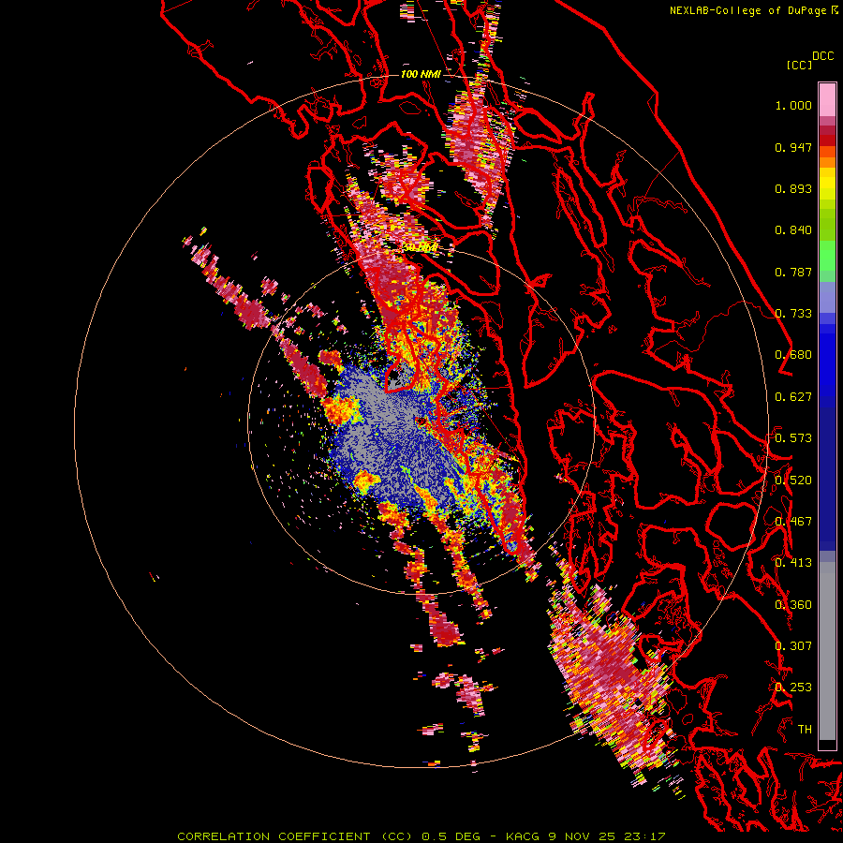Click the 0.627 scale value

click(793, 397)
